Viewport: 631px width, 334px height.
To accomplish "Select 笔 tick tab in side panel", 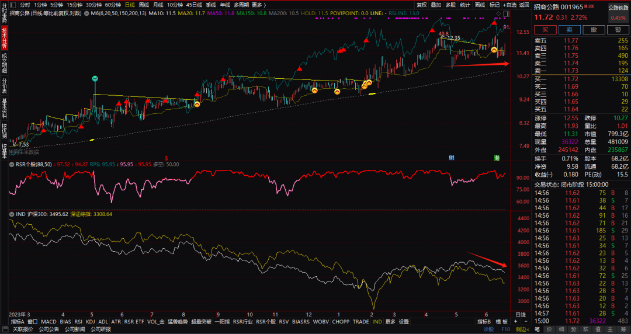I will pyautogui.click(x=537, y=329).
